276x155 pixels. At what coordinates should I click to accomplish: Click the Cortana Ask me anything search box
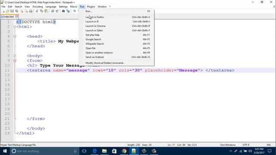(44, 151)
